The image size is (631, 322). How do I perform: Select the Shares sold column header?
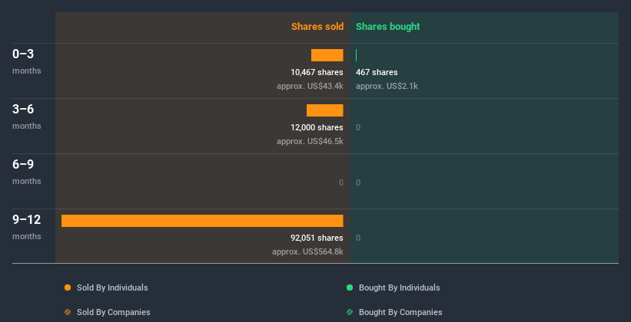pos(317,27)
